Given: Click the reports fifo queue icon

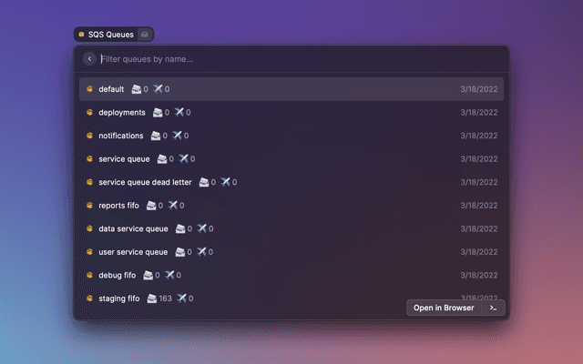Looking at the screenshot, I should [x=90, y=206].
